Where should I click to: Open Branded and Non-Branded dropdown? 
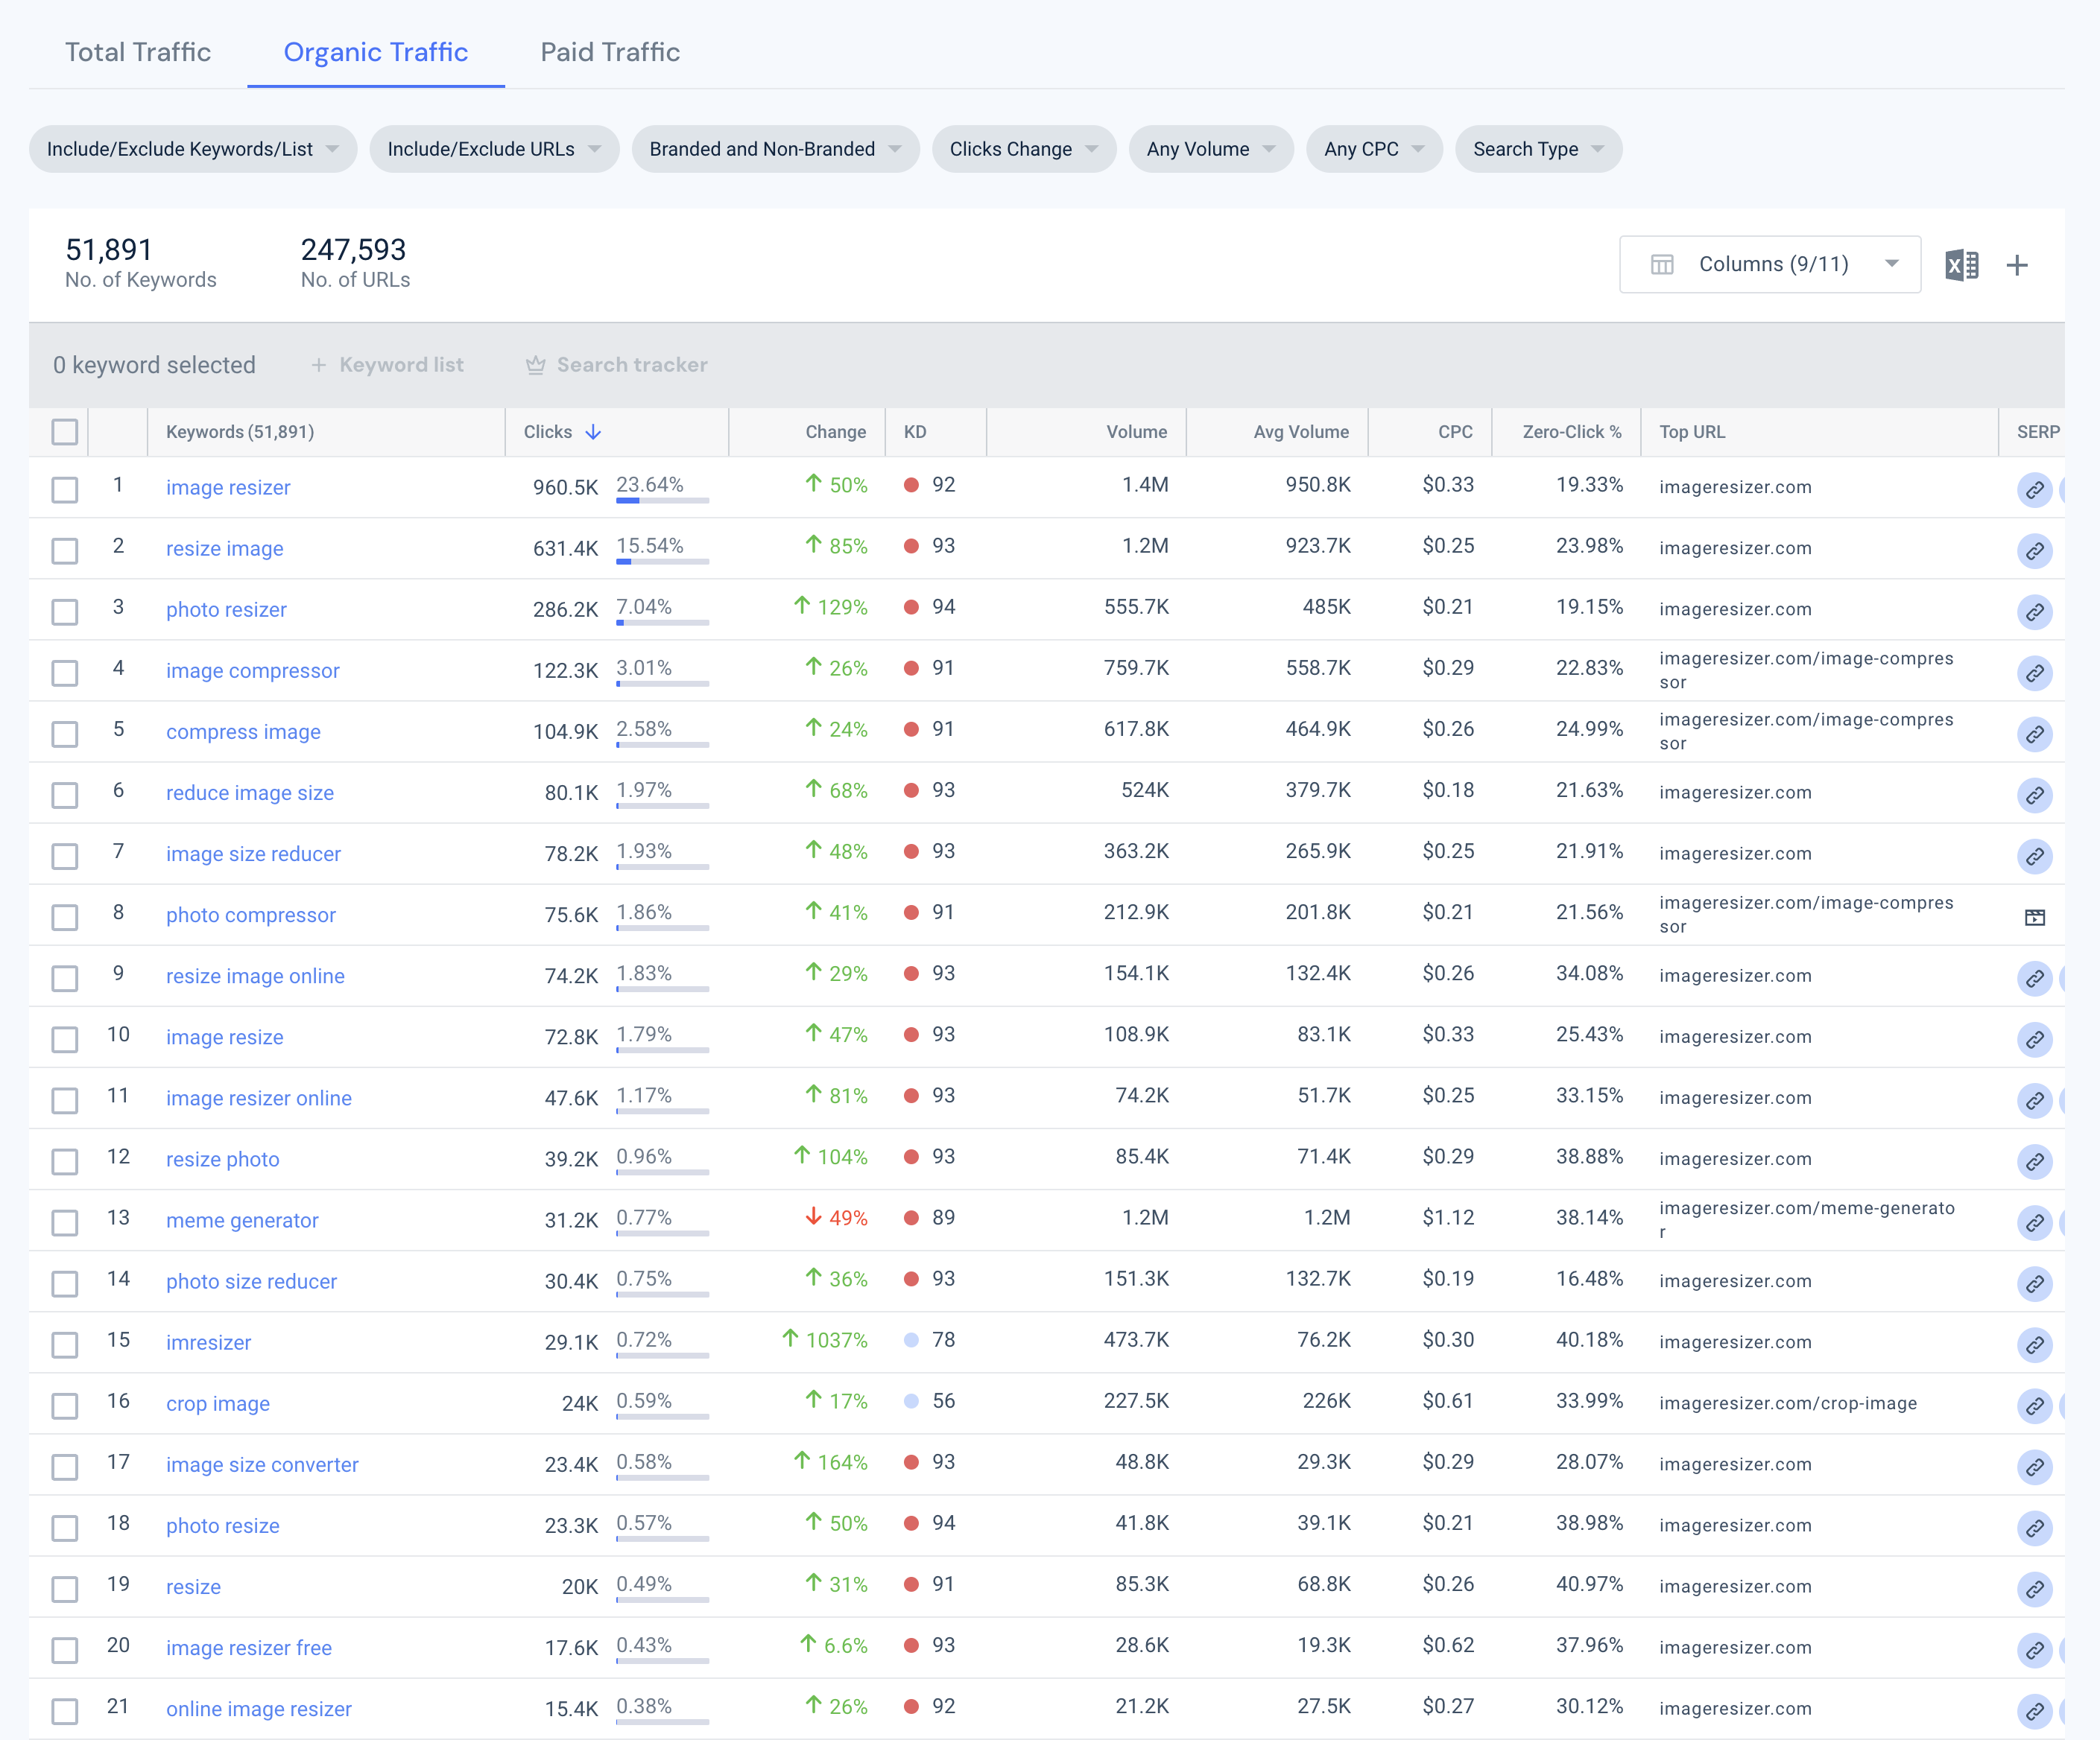[775, 149]
